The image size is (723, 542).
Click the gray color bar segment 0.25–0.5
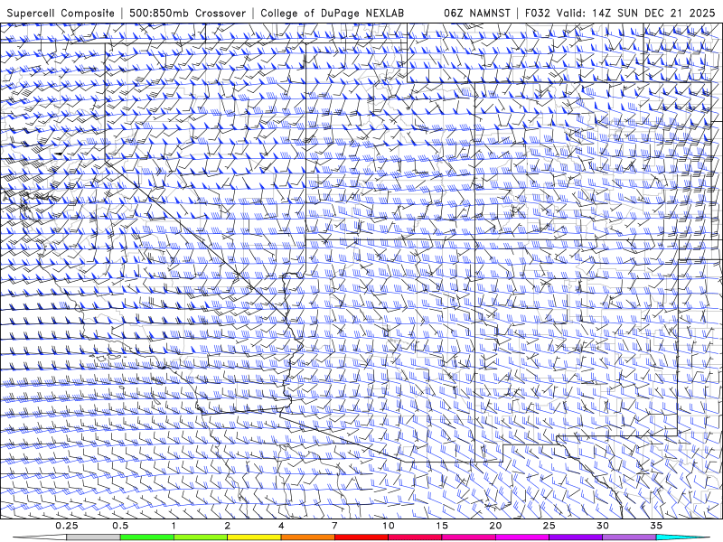93,537
